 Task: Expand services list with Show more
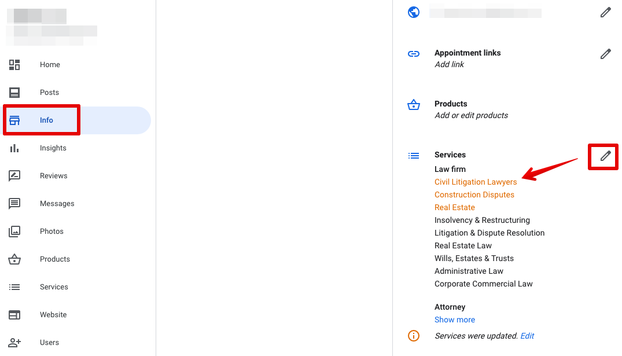(x=455, y=320)
